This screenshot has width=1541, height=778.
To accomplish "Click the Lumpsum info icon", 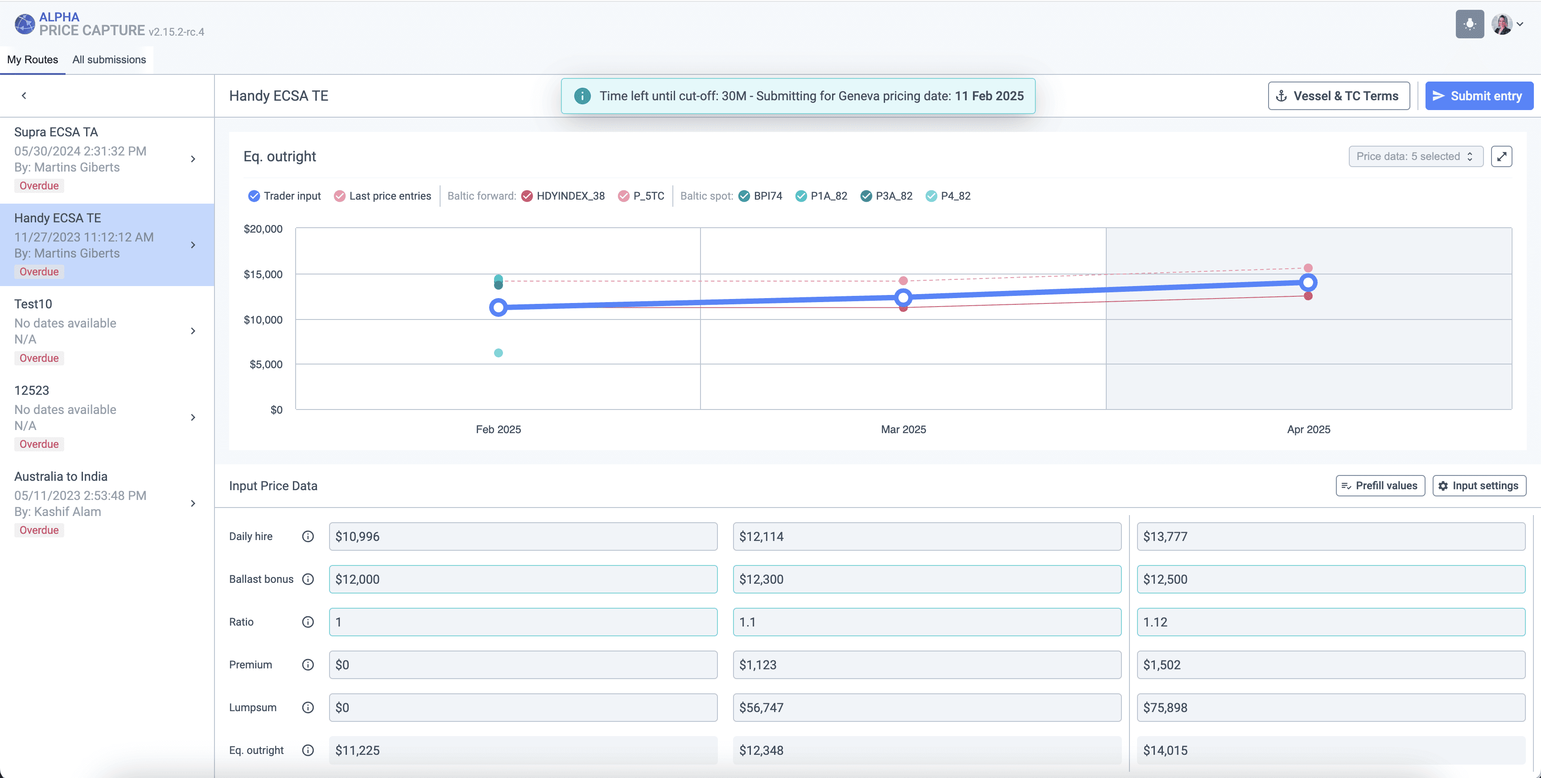I will coord(308,708).
